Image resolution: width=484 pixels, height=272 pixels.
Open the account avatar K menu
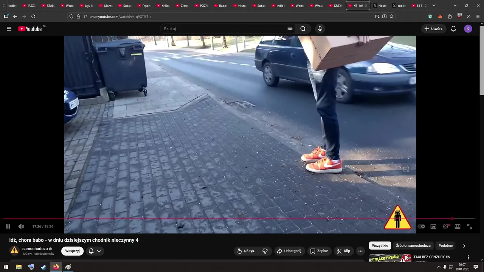click(x=468, y=29)
